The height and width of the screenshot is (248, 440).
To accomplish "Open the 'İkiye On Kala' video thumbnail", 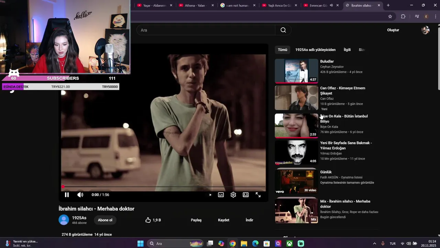I will (x=296, y=126).
